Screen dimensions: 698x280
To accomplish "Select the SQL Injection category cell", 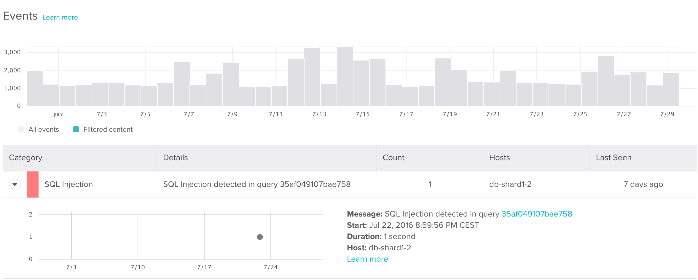I will point(68,184).
